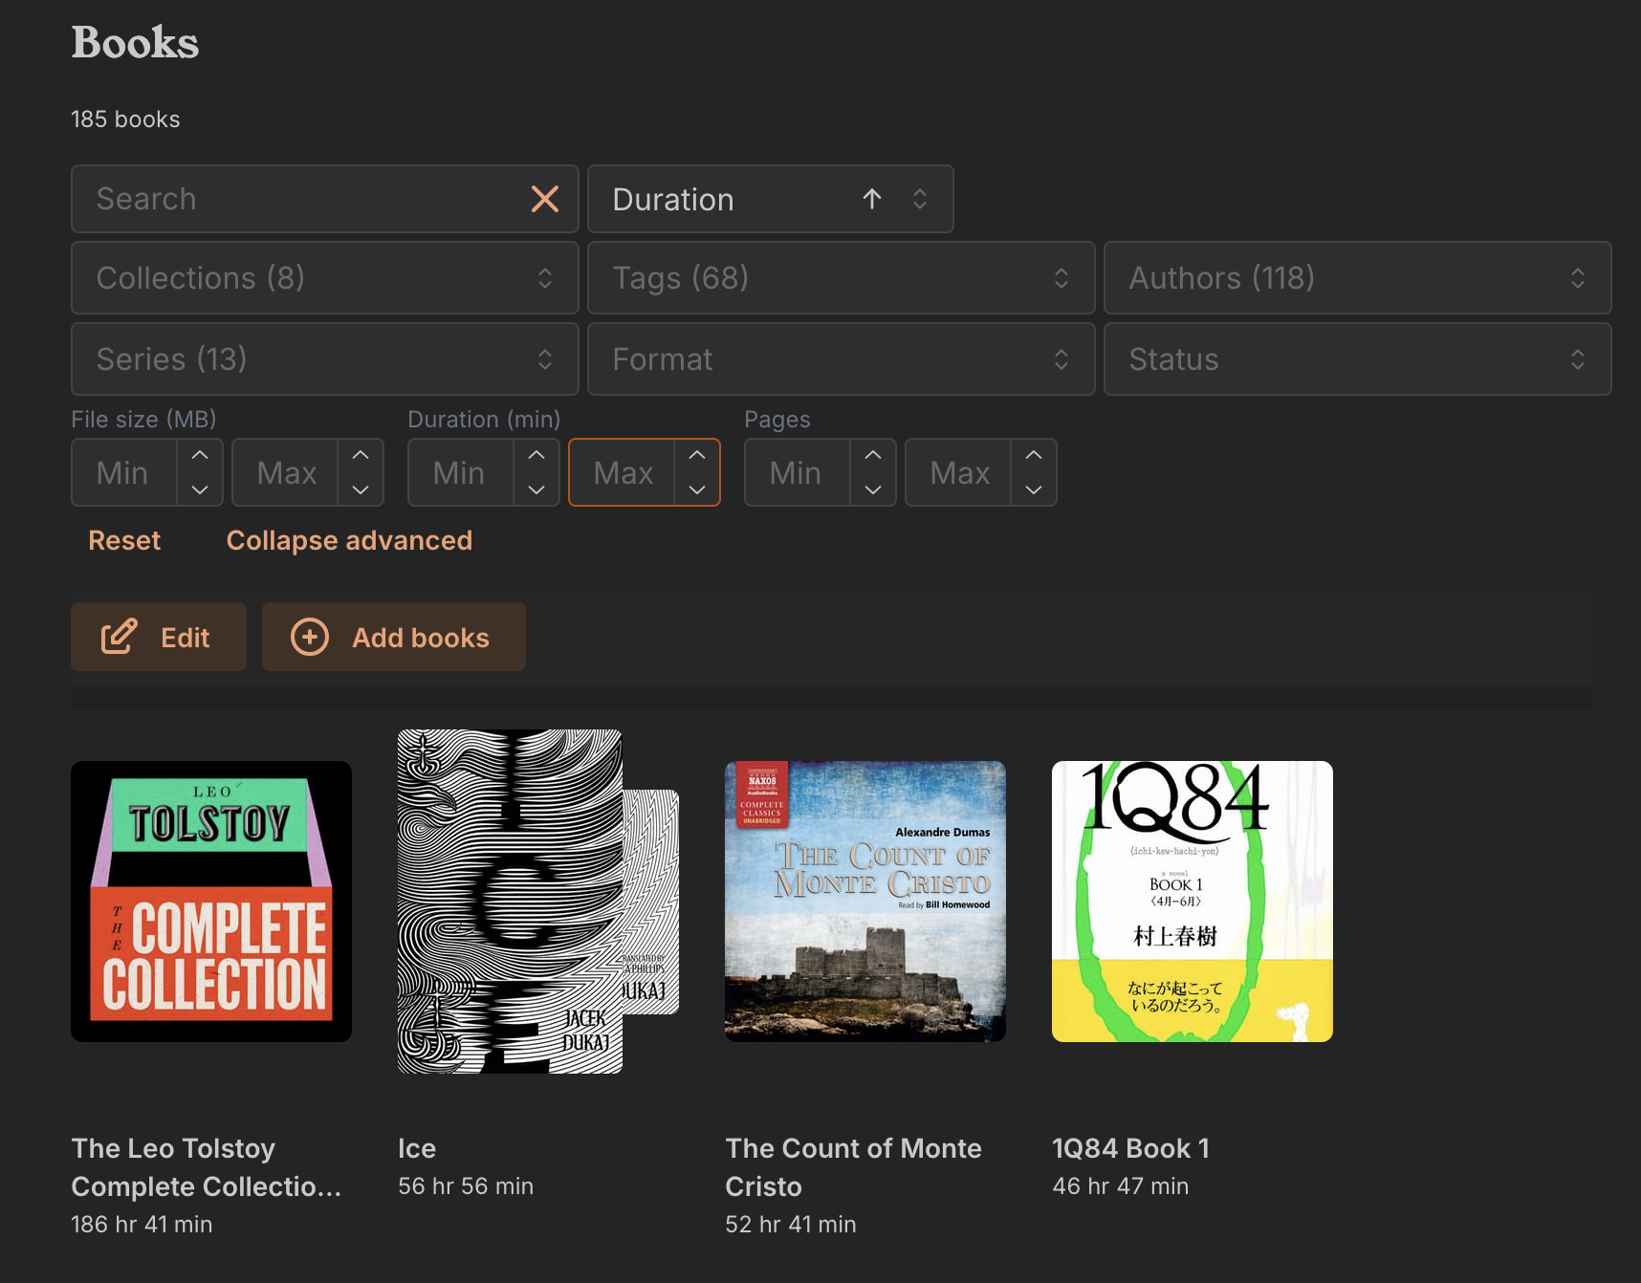Increase File size Min with up arrow
The height and width of the screenshot is (1283, 1641).
point(200,456)
